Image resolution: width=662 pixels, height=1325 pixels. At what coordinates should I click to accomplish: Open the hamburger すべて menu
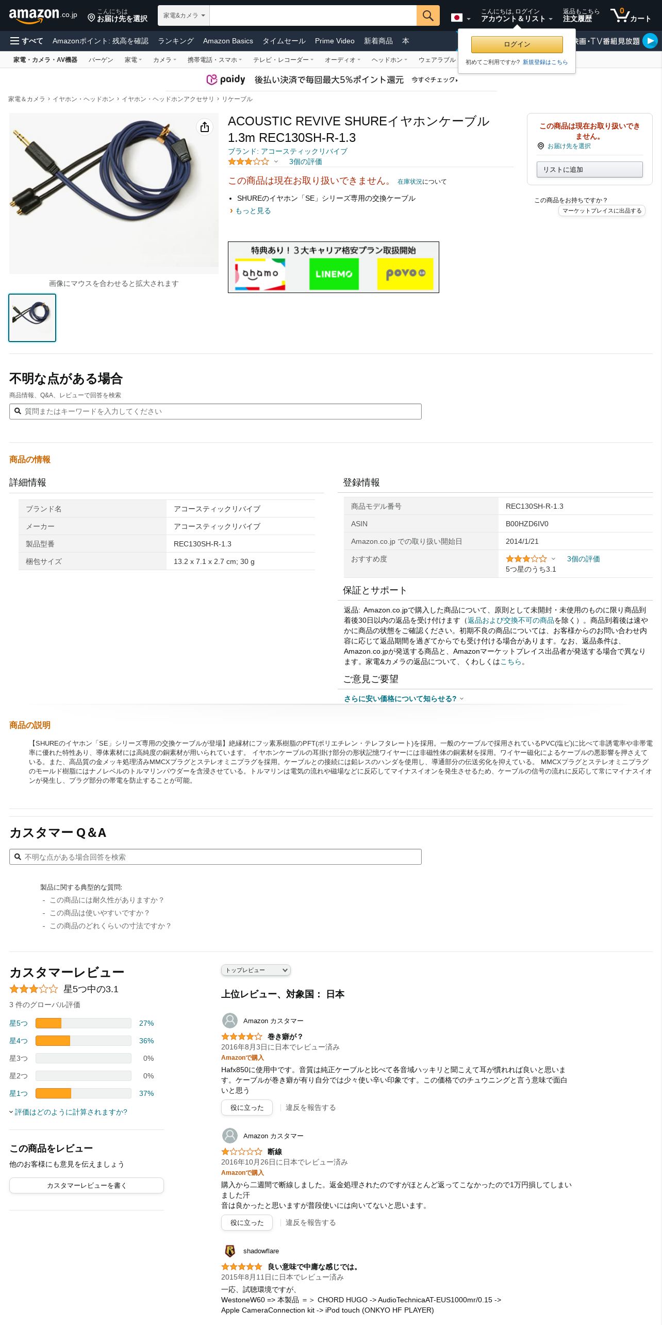[26, 41]
